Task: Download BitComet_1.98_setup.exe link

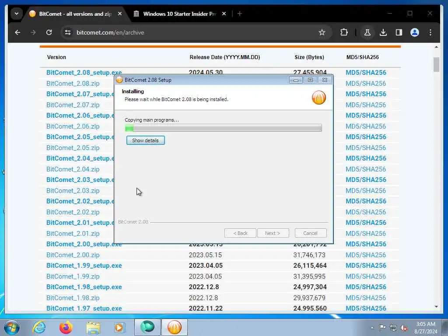Action: coord(84,287)
